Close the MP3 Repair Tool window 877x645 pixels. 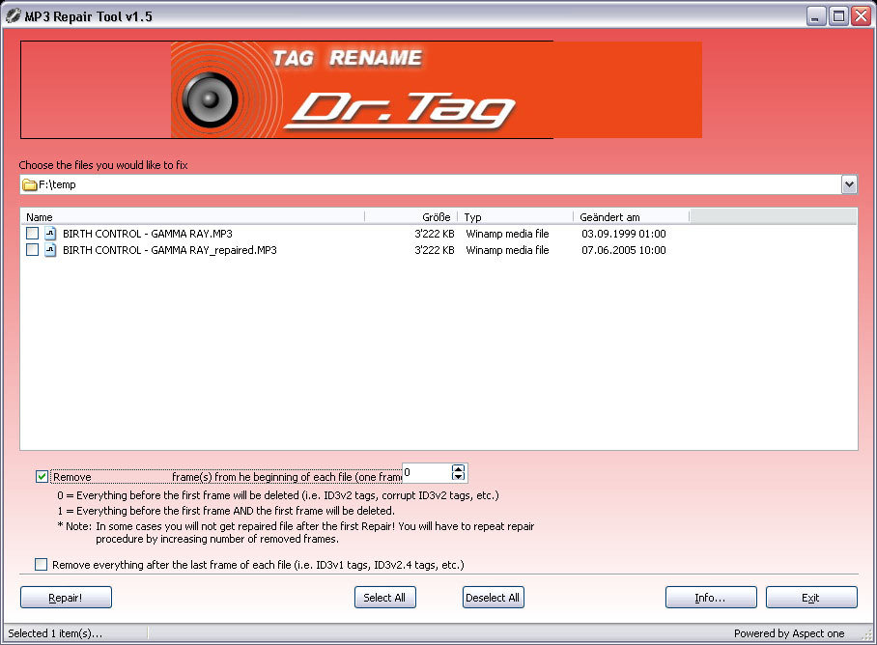click(861, 16)
